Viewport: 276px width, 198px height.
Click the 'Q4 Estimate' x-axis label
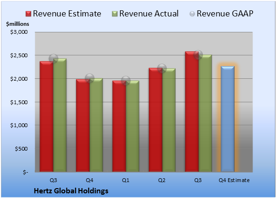click(x=234, y=180)
